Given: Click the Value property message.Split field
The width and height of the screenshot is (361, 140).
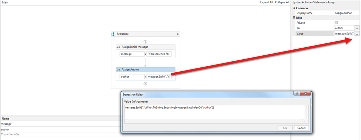Looking at the screenshot, I should click(344, 34).
